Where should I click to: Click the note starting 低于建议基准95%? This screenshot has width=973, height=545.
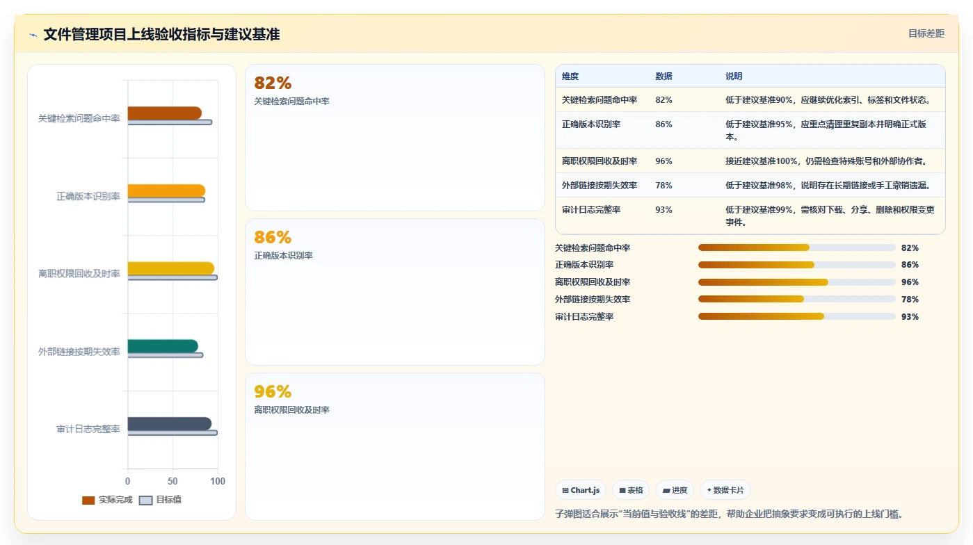(826, 131)
